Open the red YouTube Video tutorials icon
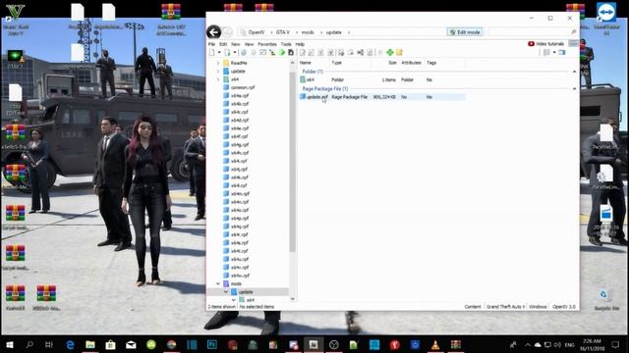 (x=531, y=43)
